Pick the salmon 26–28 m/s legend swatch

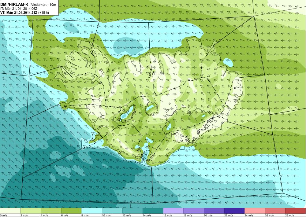[x=275, y=211]
